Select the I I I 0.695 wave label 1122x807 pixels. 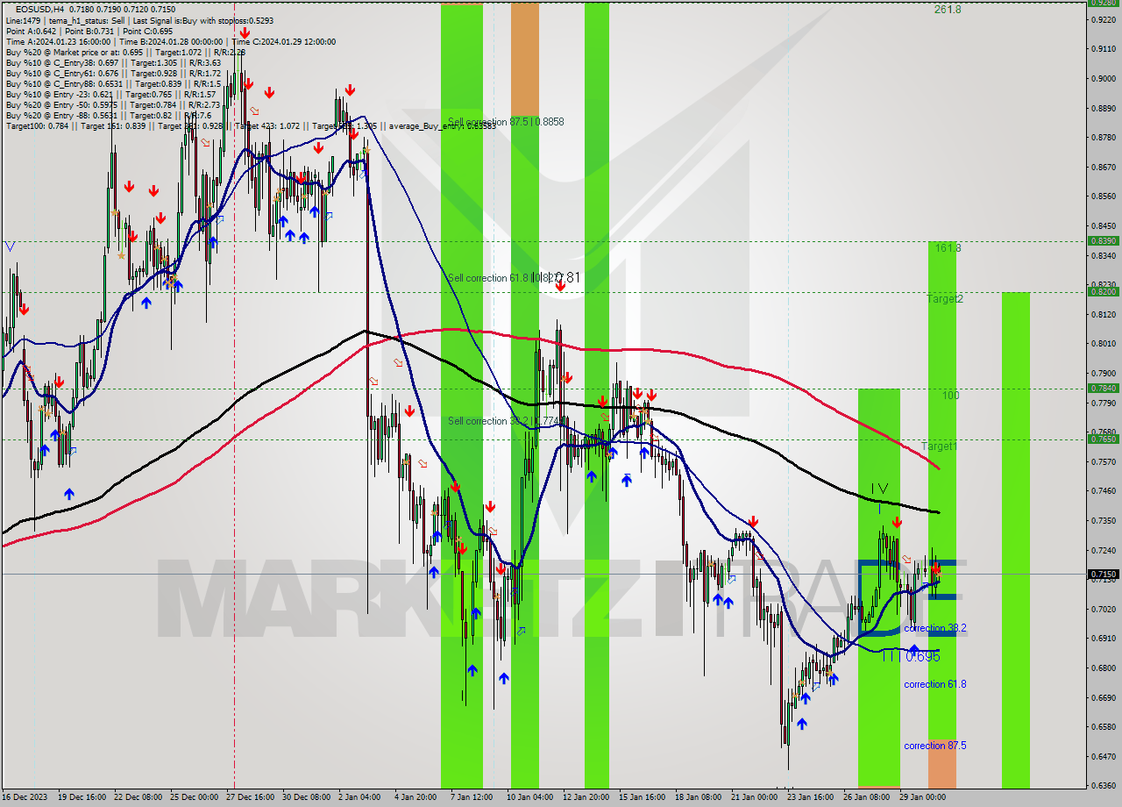pos(911,656)
